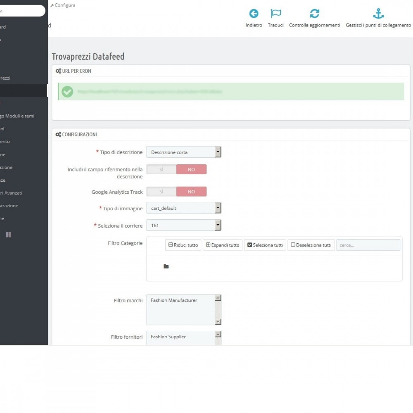Set Google Analytics Track to NO

pos(192,192)
